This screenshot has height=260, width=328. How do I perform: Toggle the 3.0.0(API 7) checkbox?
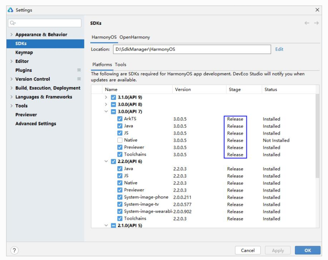point(113,111)
